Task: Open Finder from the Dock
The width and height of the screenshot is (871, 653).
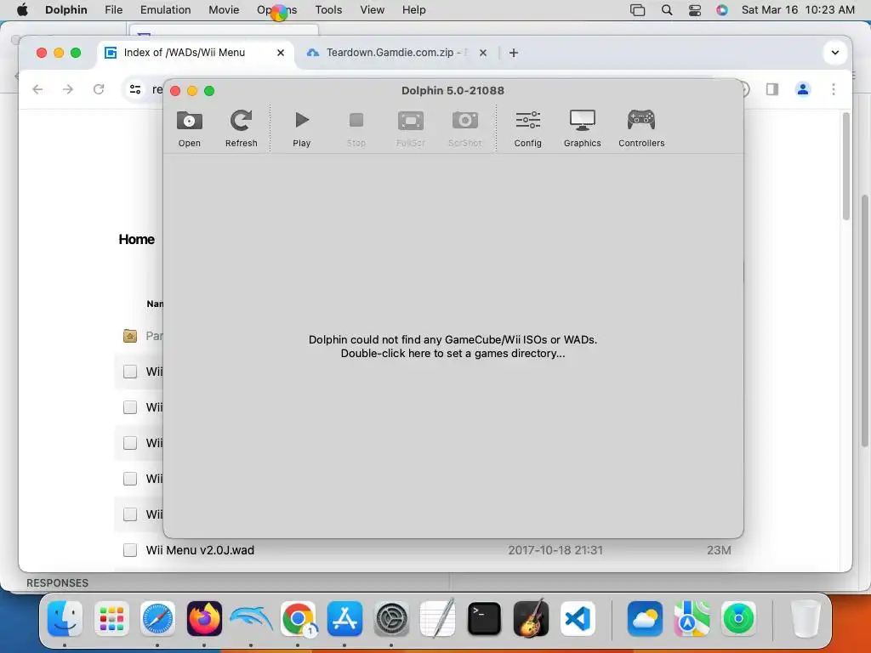Action: pyautogui.click(x=65, y=619)
